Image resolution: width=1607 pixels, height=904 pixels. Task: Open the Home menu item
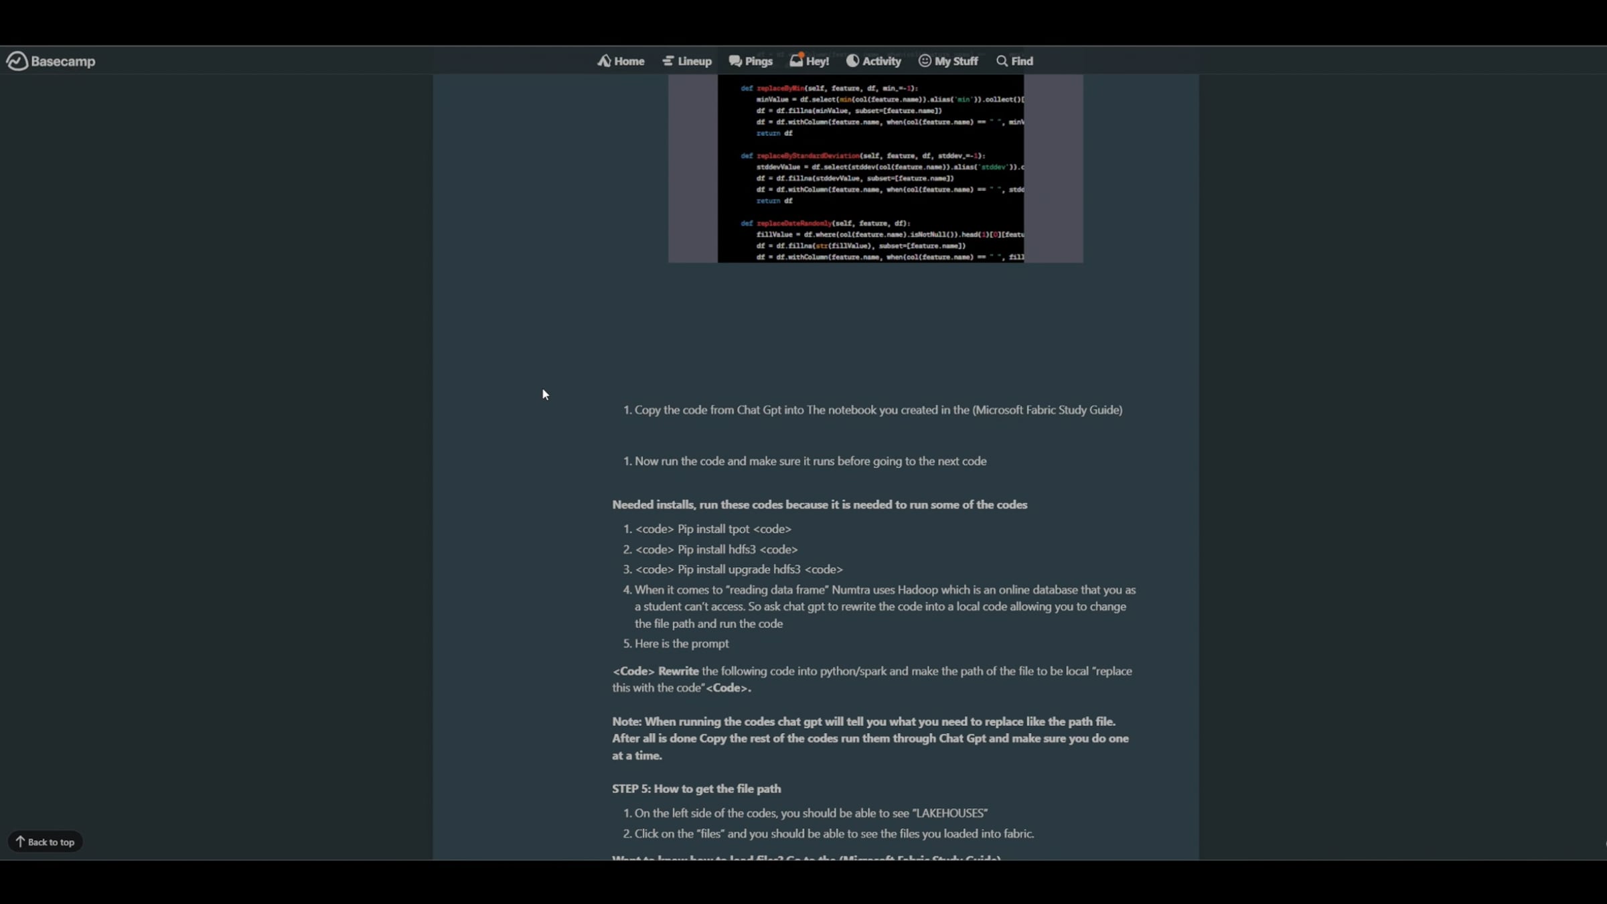pos(621,61)
